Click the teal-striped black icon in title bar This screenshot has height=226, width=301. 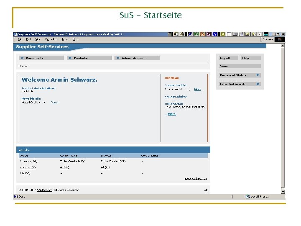tap(266, 34)
